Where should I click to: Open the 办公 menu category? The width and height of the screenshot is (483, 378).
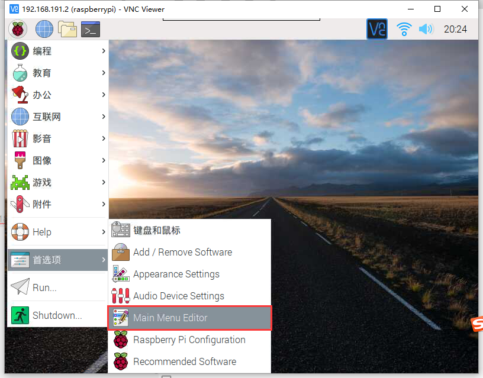coord(57,95)
